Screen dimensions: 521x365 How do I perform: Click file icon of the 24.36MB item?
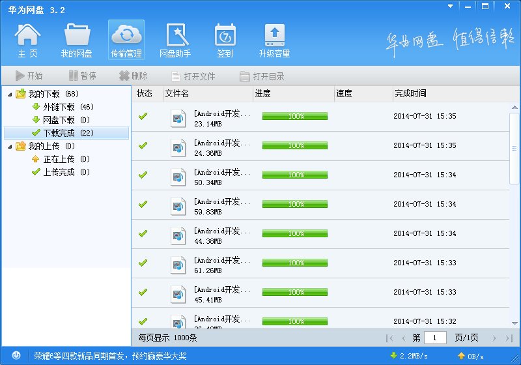178,147
